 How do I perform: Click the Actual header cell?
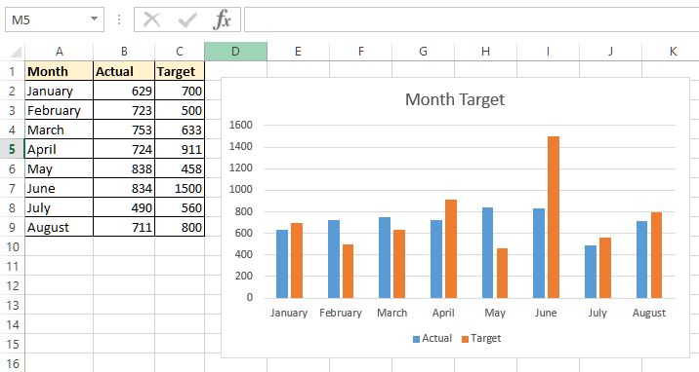(124, 71)
